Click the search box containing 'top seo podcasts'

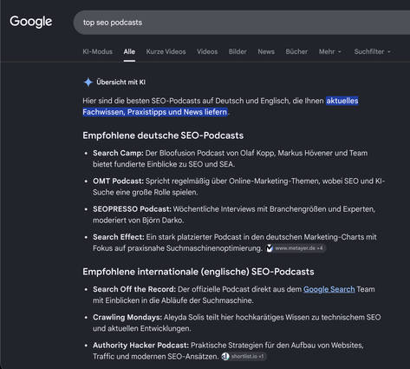(242, 23)
